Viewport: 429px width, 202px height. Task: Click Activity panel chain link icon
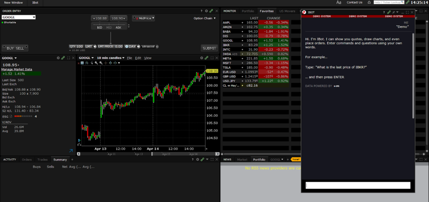coord(202,160)
